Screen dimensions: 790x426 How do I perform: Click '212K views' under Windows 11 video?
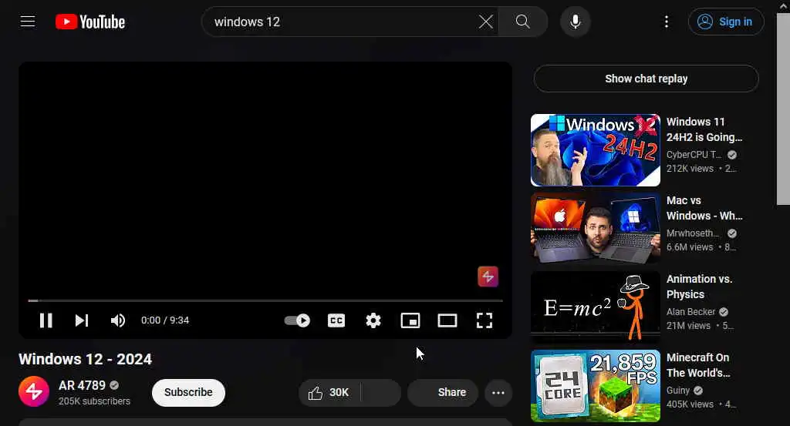(690, 169)
